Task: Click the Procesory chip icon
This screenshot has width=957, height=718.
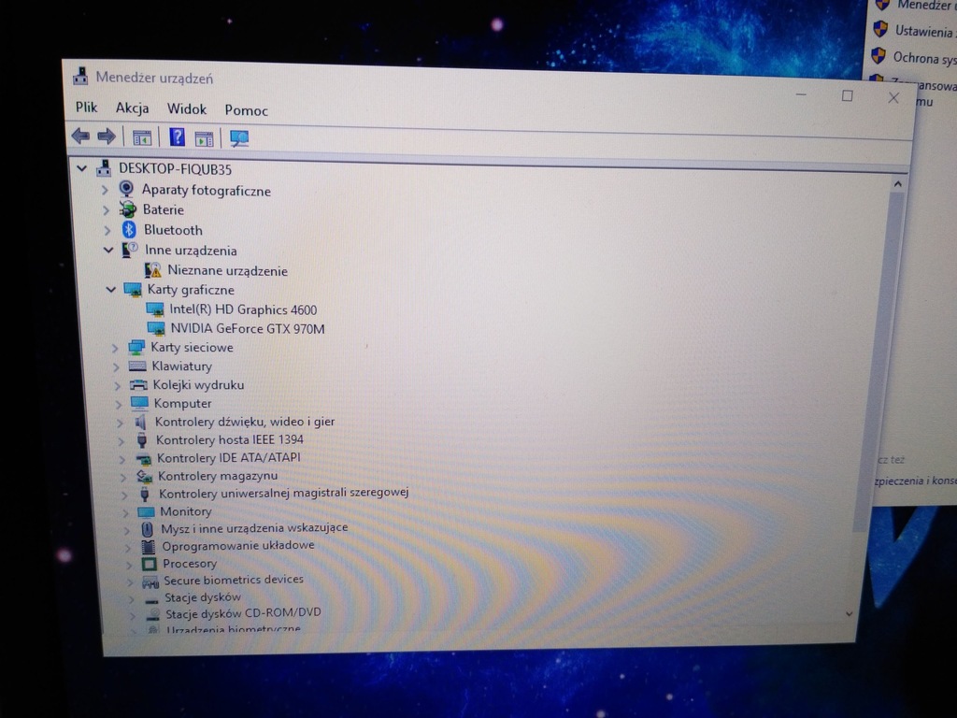Action: pos(149,564)
